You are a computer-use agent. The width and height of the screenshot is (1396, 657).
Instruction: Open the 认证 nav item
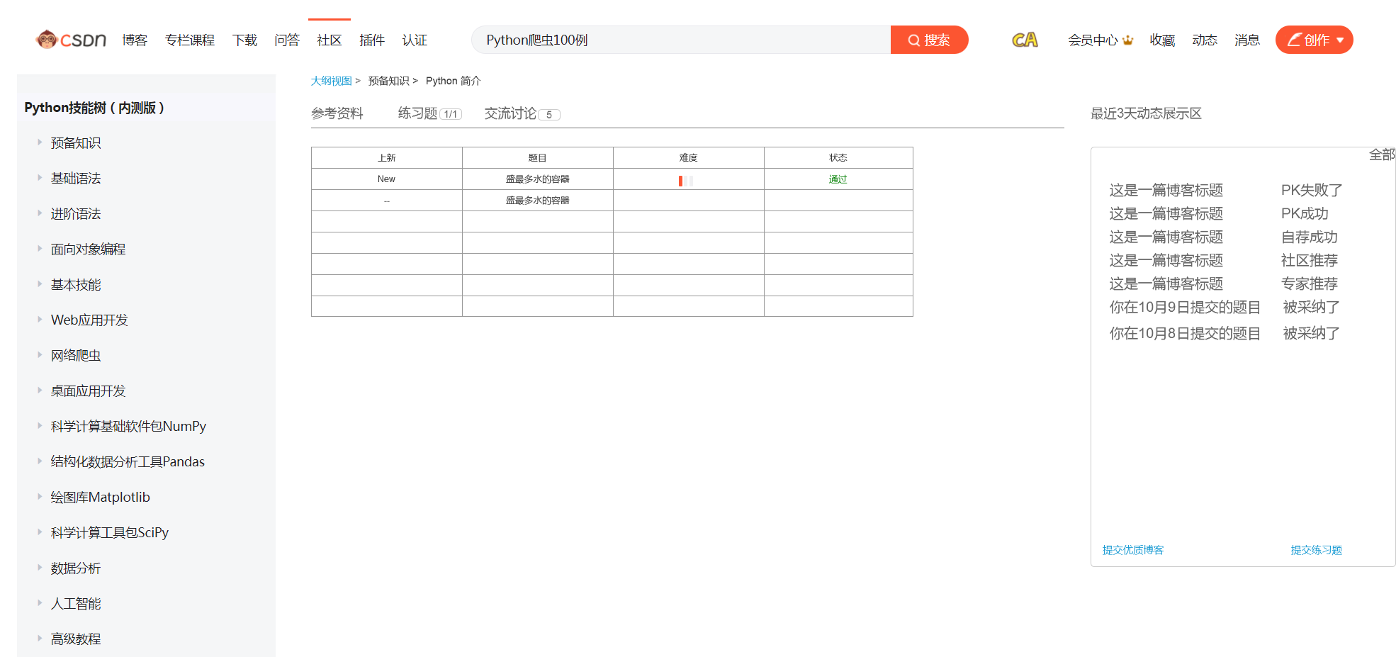click(x=415, y=40)
